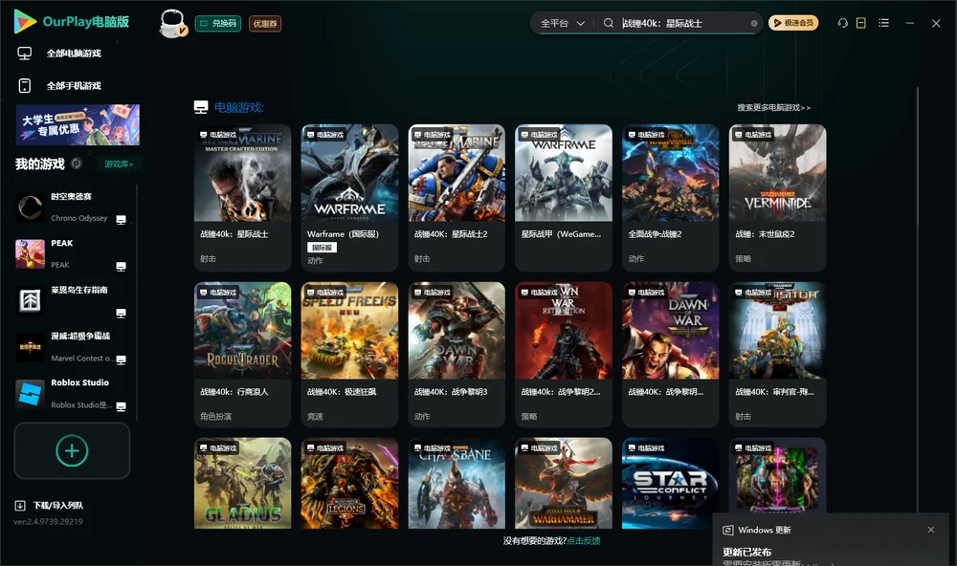Viewport: 957px width, 566px height.
Task: Open the user avatar profile
Action: coord(172,23)
